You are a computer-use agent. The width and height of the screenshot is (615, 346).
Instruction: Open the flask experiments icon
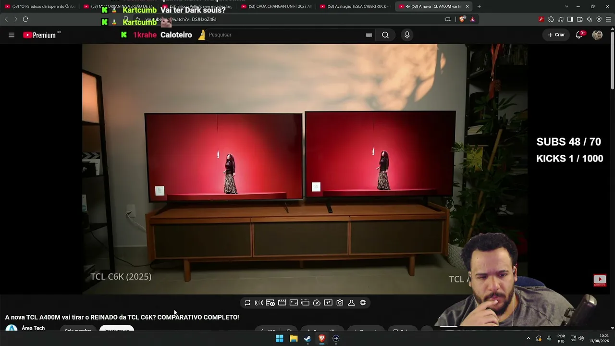coord(351,303)
